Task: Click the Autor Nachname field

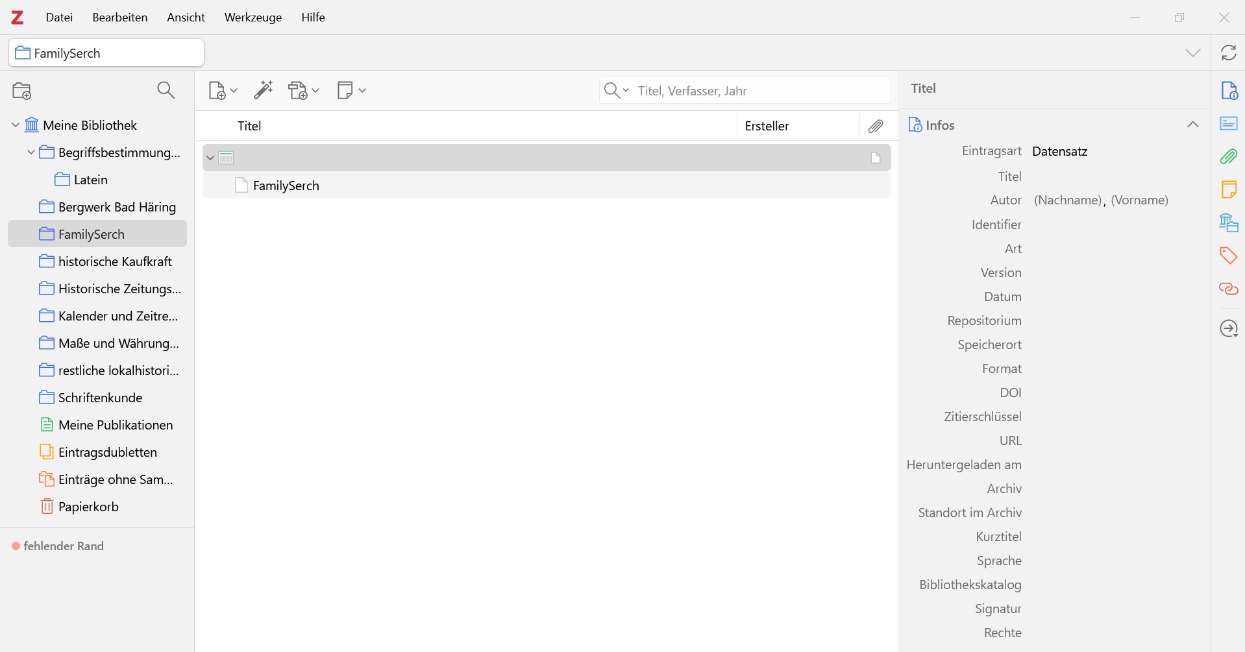Action: point(1068,200)
